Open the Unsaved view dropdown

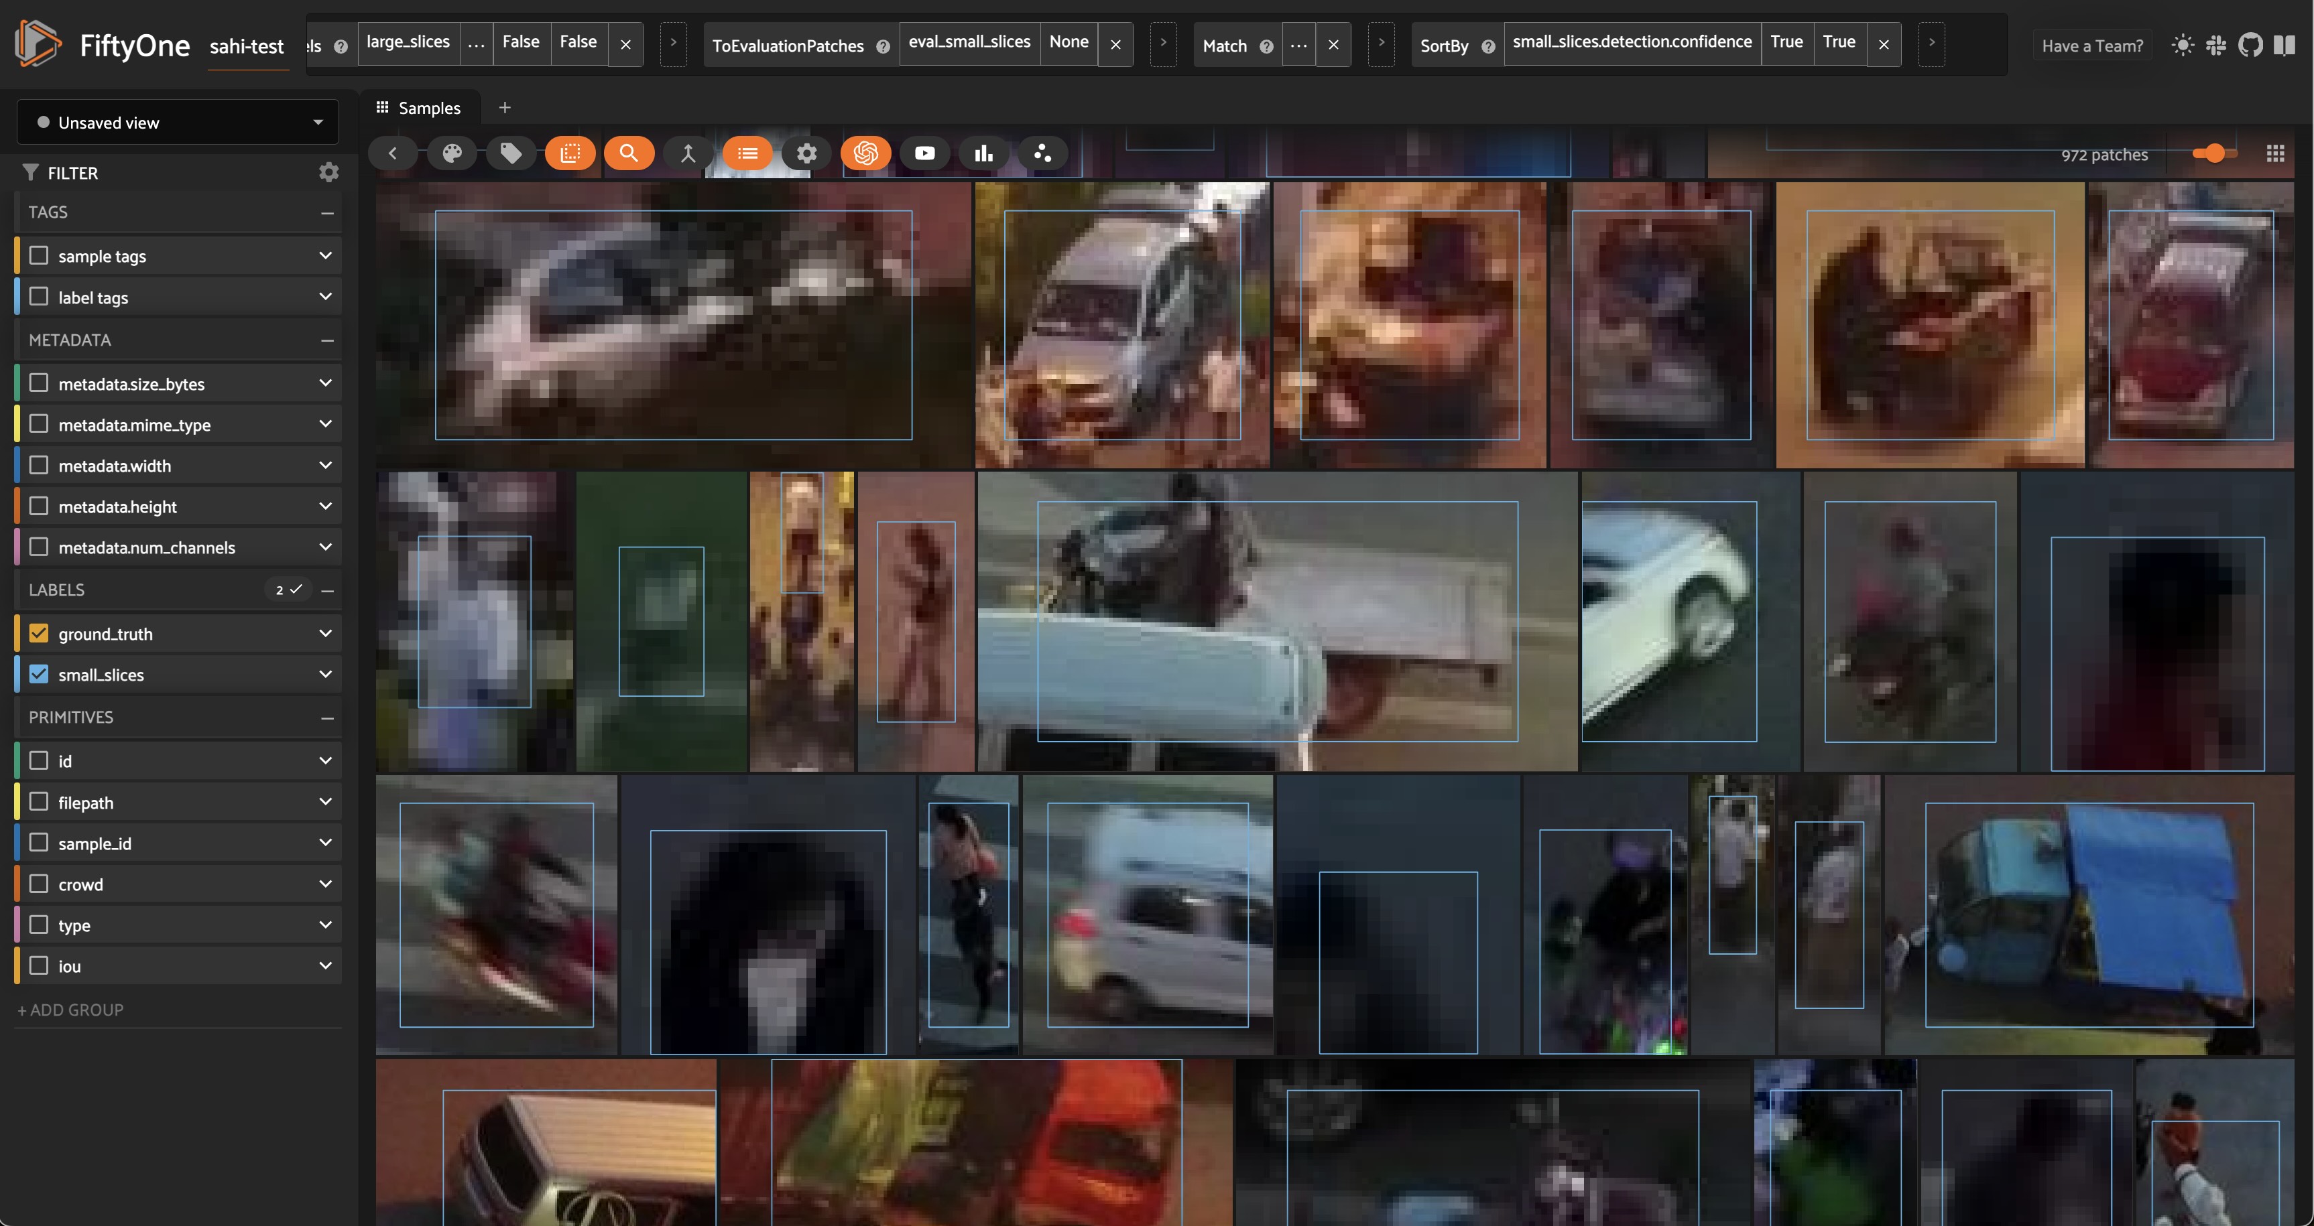click(x=178, y=122)
